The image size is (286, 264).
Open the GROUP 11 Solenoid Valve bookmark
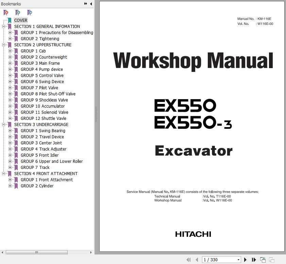tap(44, 112)
